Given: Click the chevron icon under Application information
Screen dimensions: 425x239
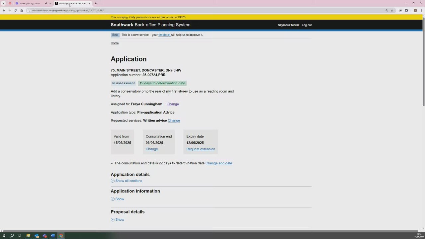Looking at the screenshot, I should point(113,199).
